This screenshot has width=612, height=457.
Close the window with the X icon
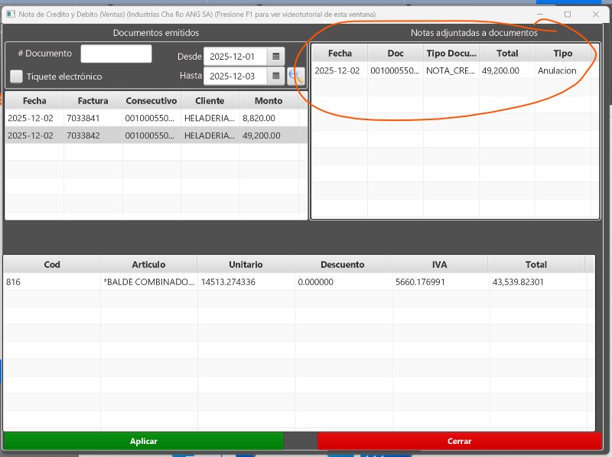click(x=595, y=15)
